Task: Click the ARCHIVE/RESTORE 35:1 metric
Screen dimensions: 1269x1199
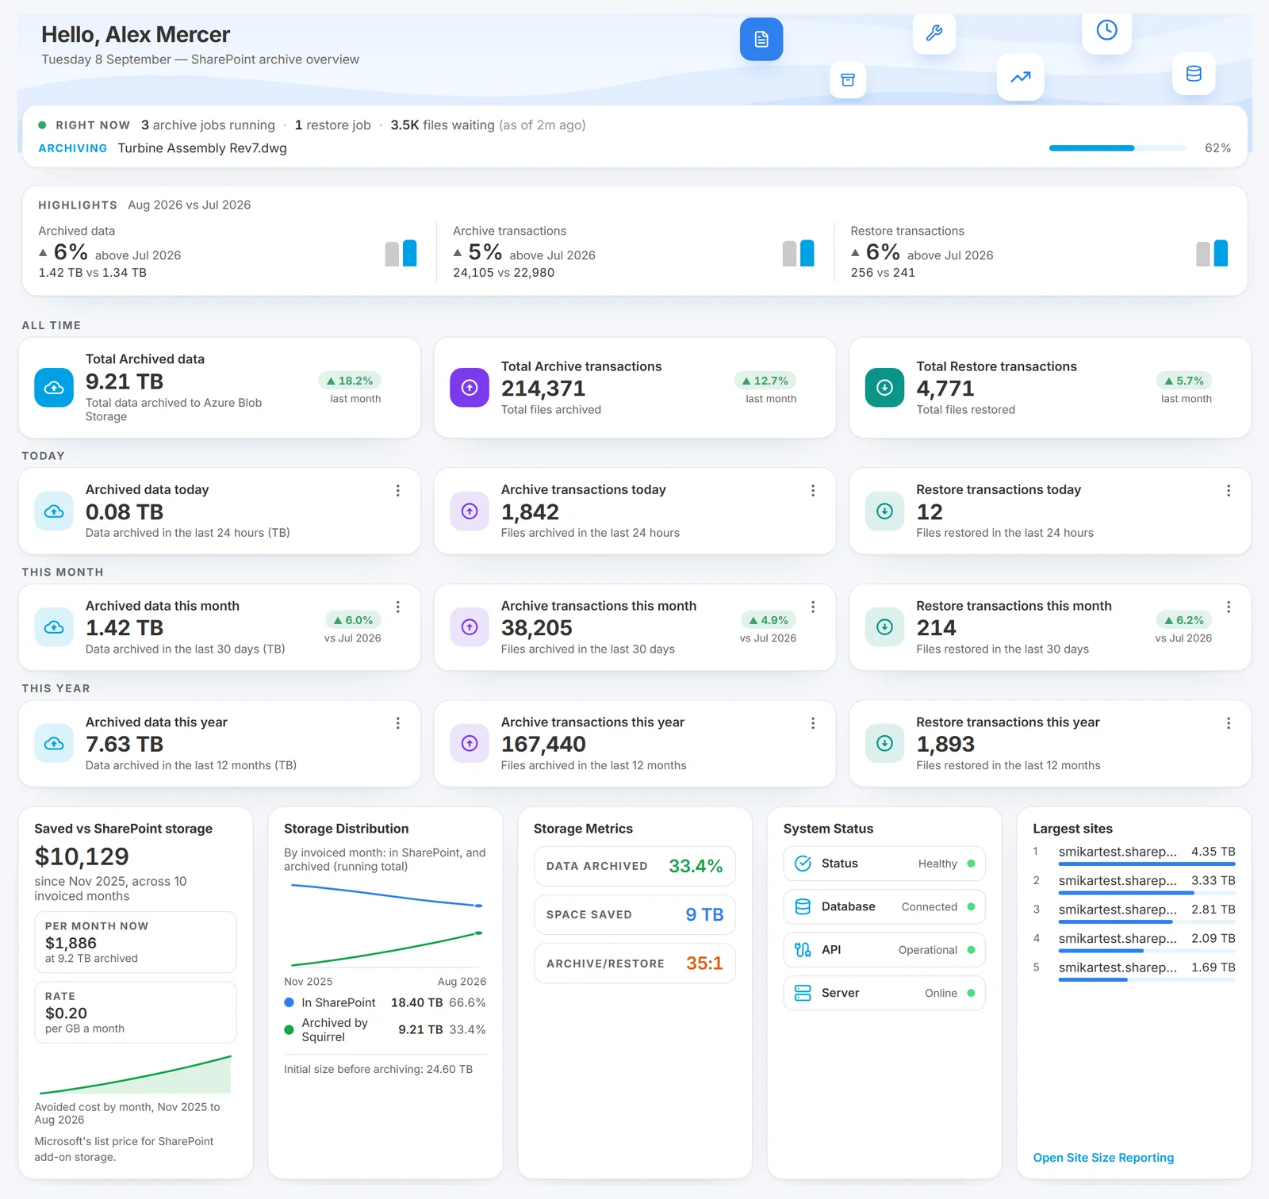Action: (634, 963)
